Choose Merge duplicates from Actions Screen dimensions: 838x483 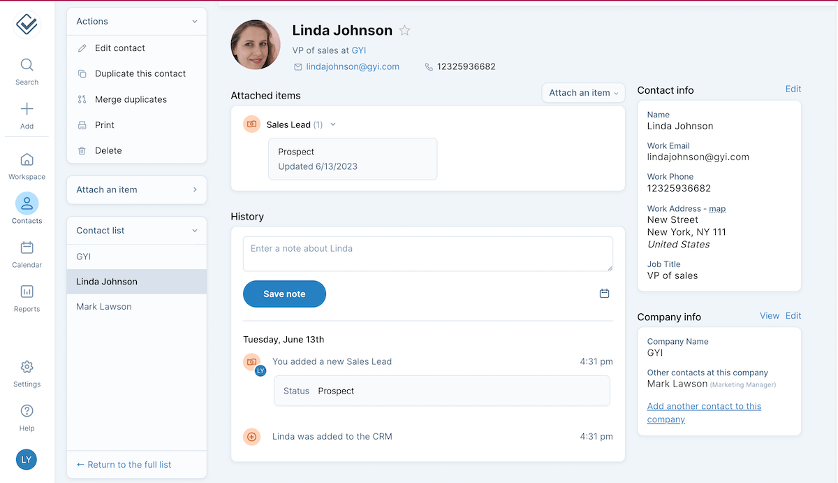tap(131, 99)
